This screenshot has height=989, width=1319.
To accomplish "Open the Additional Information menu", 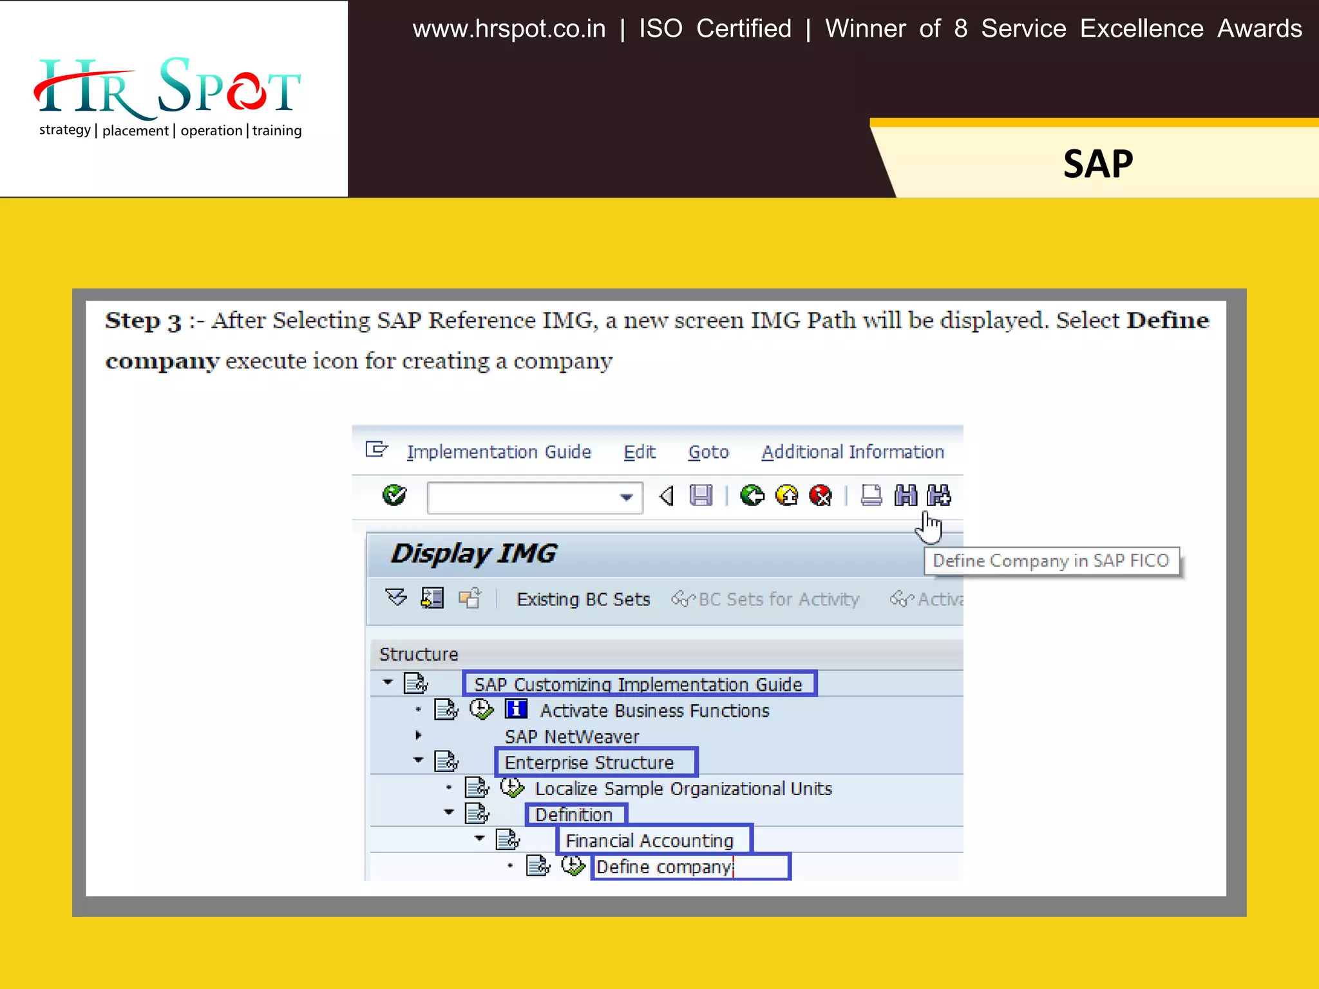I will (853, 452).
